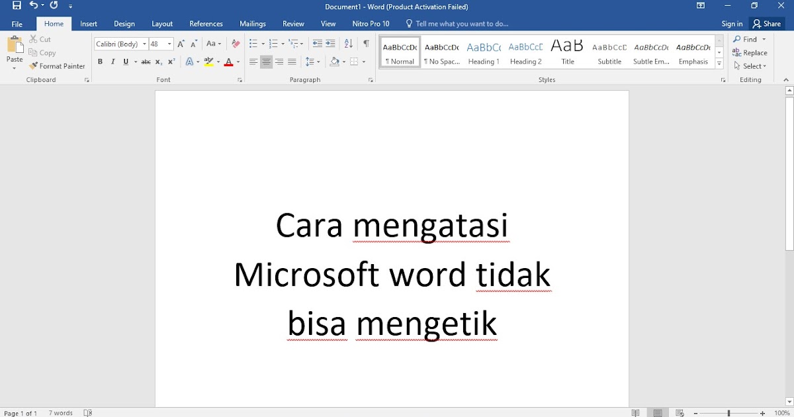The image size is (794, 417).
Task: Align text to the left
Action: point(253,62)
